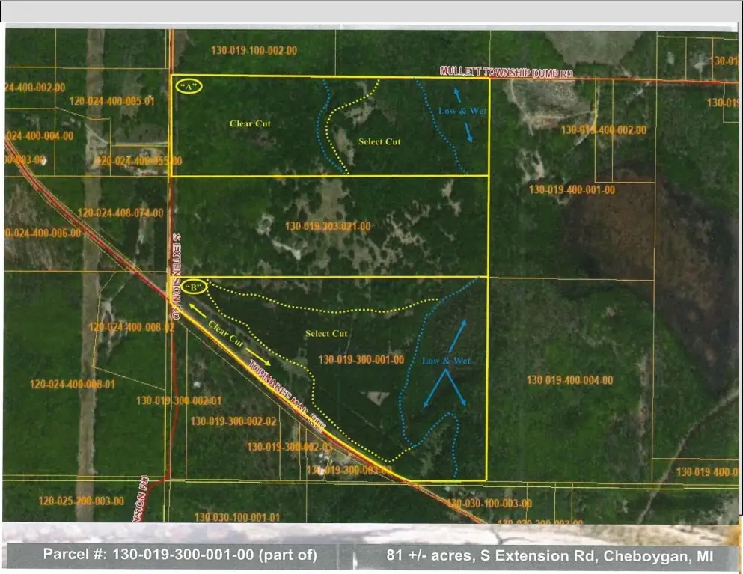Click the yellow "B" oval marker
The height and width of the screenshot is (574, 743).
point(194,287)
